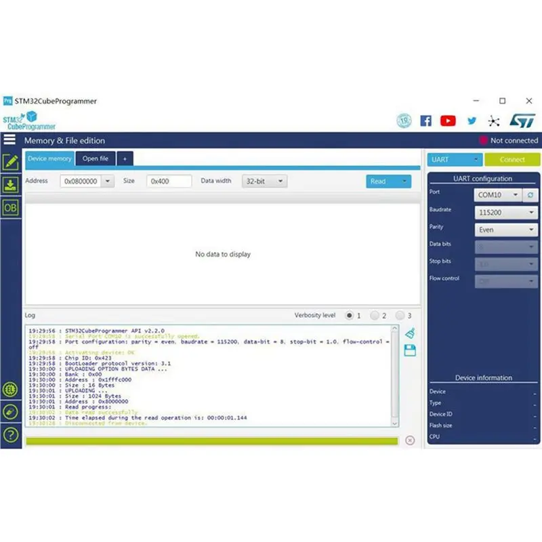Viewport: 542px width, 542px height.
Task: Expand the Read button dropdown arrow
Action: click(404, 181)
